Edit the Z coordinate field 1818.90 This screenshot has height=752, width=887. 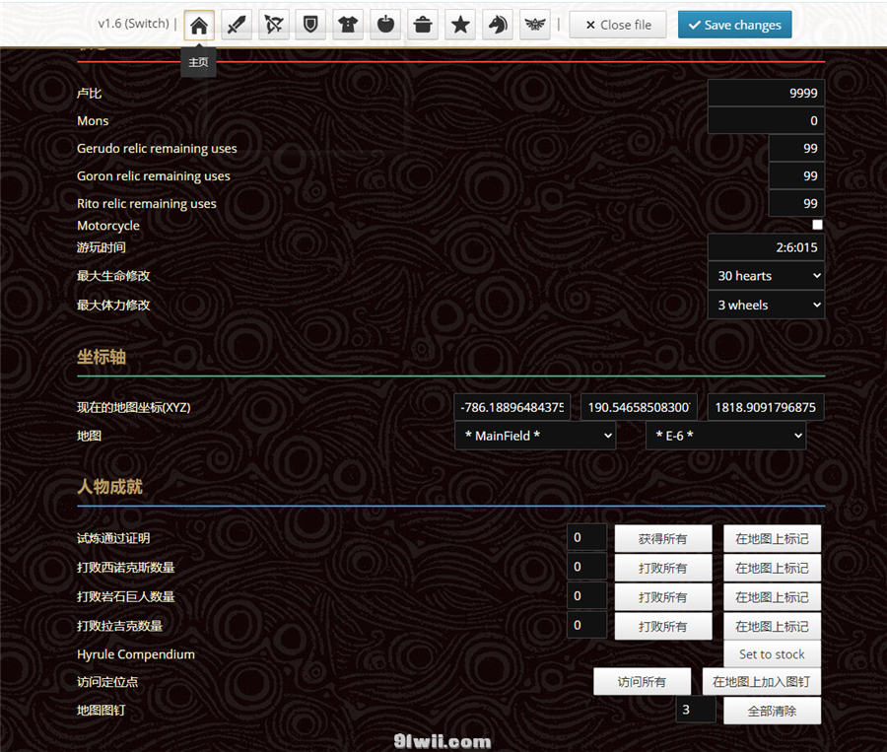click(766, 407)
